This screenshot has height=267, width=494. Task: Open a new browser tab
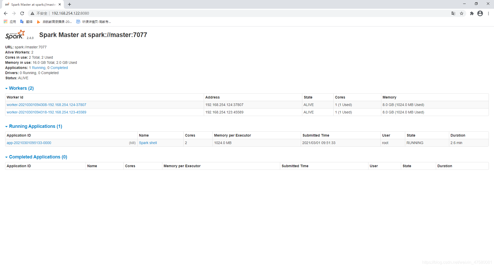tap(69, 4)
